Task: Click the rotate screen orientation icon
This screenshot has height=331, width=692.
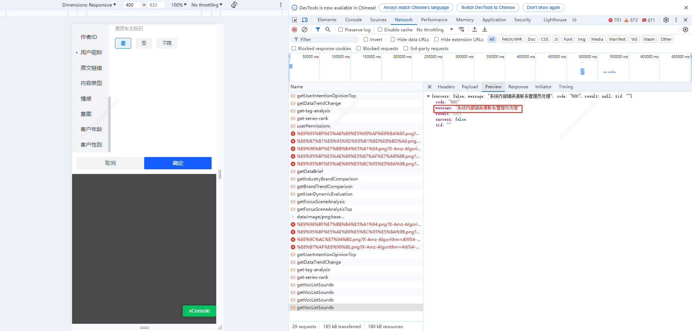Action: pos(234,5)
